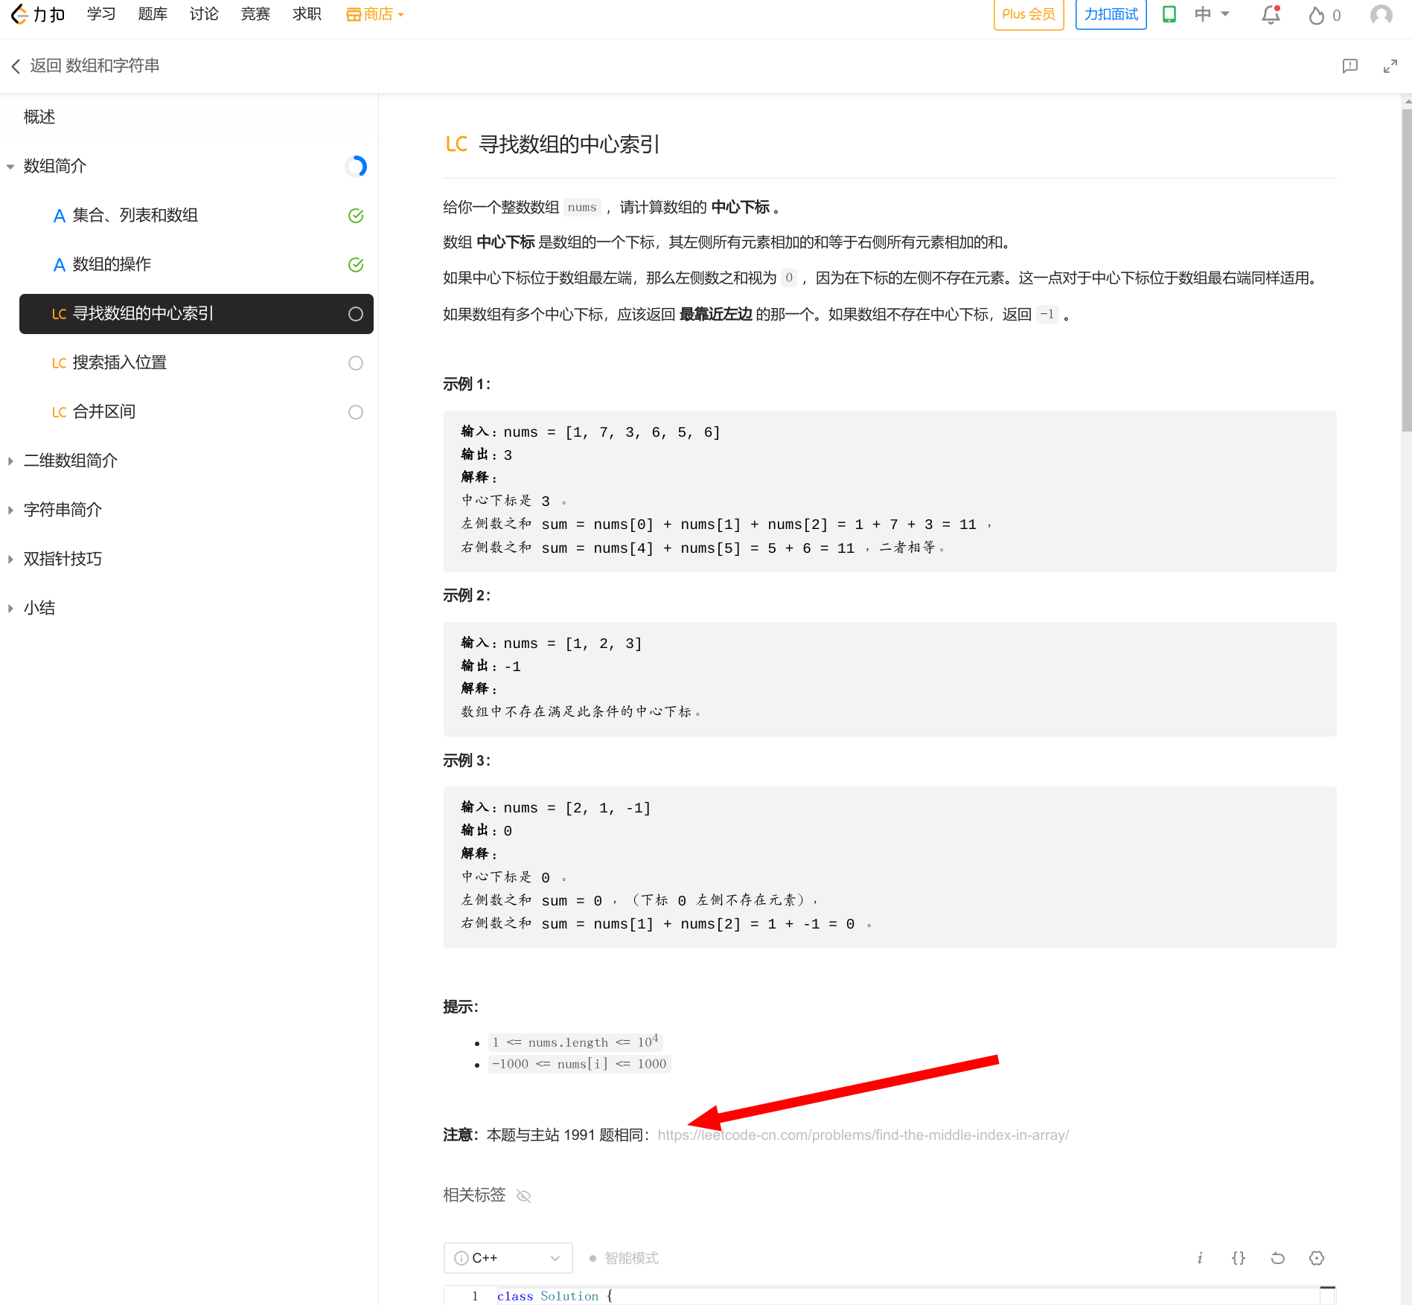The image size is (1412, 1305).
Task: Open the user avatar menu
Action: click(x=1381, y=14)
